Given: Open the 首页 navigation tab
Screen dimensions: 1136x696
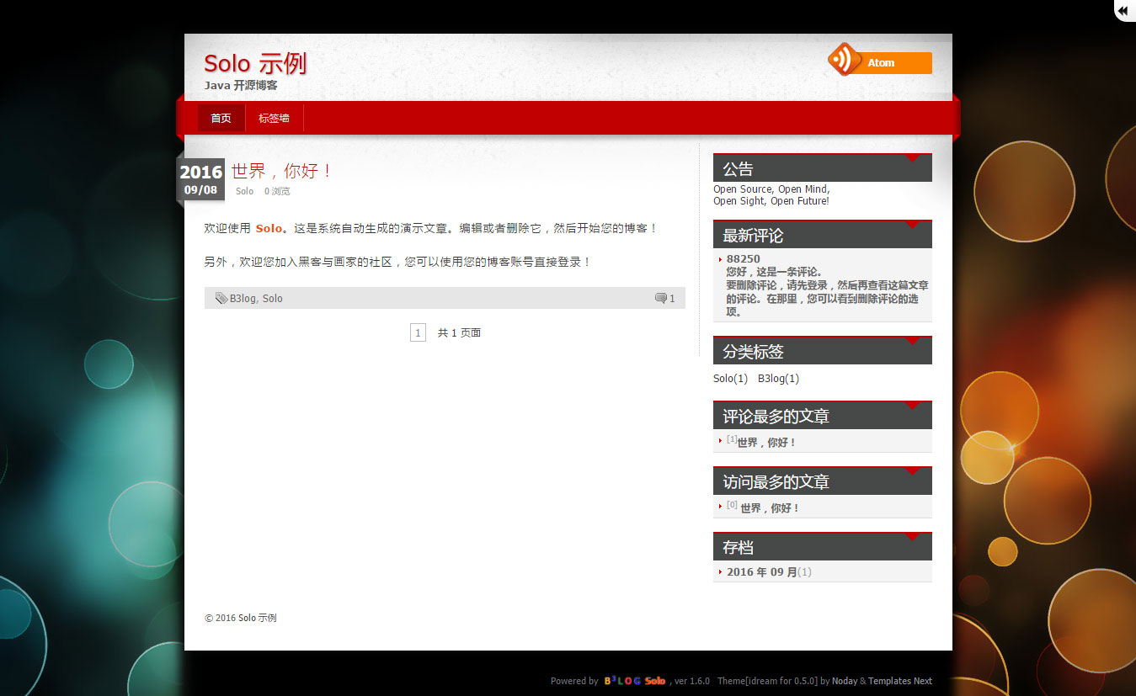Looking at the screenshot, I should (x=221, y=119).
